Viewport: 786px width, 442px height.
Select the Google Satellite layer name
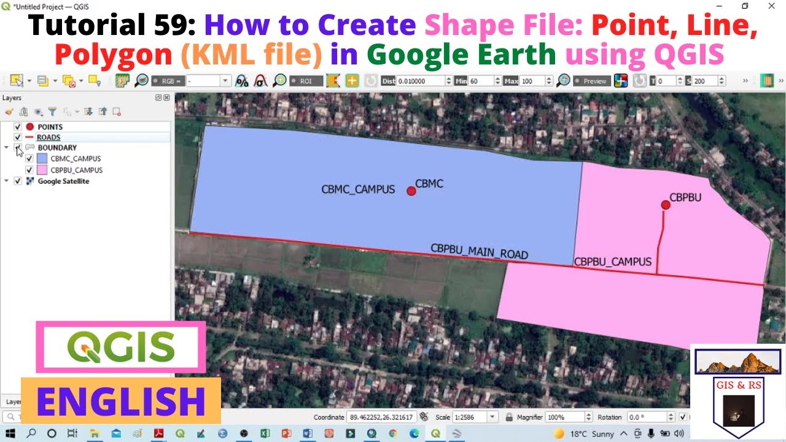[x=63, y=181]
